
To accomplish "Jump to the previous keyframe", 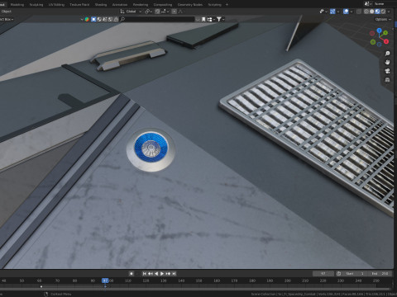I will (151, 273).
